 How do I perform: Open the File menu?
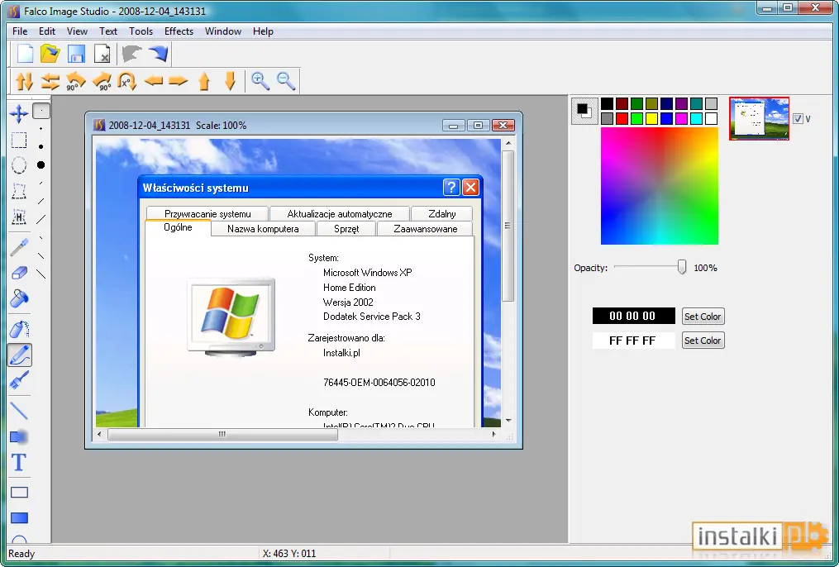(20, 31)
